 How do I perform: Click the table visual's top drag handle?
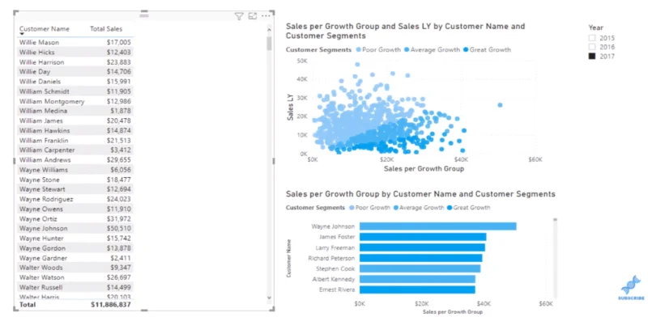click(x=144, y=15)
